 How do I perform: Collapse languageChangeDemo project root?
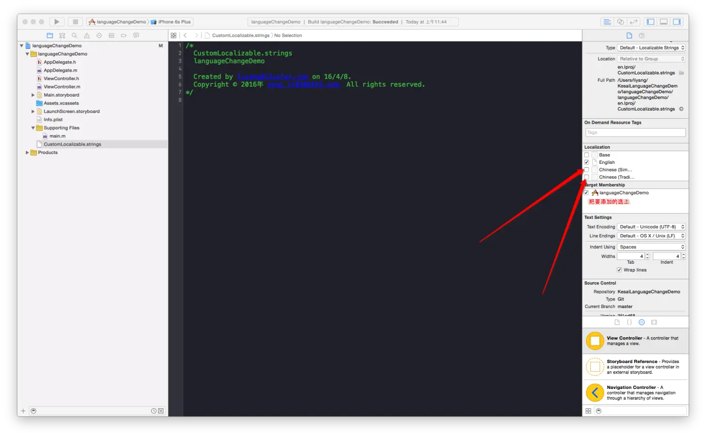(22, 46)
